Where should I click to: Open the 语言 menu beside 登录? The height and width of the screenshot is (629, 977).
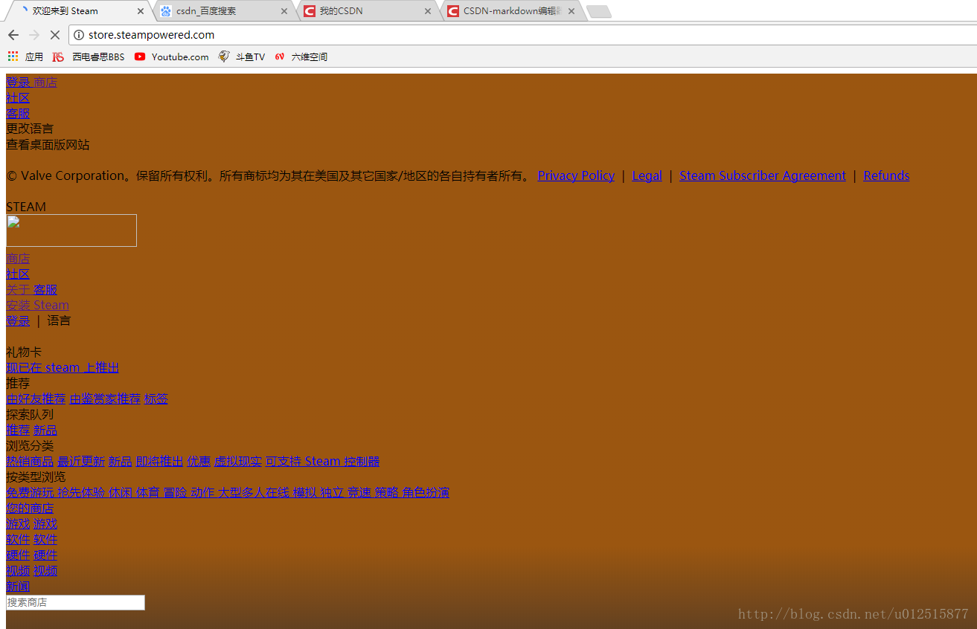60,320
